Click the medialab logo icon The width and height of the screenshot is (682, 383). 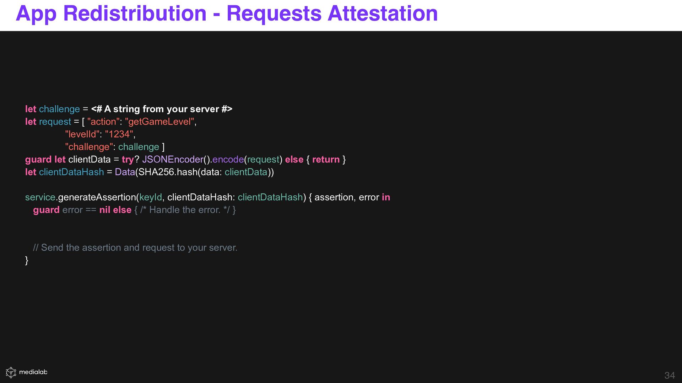tap(11, 372)
